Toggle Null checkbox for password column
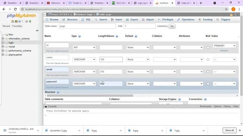Image resolution: width=243 pixels, height=136 pixels. point(208,84)
